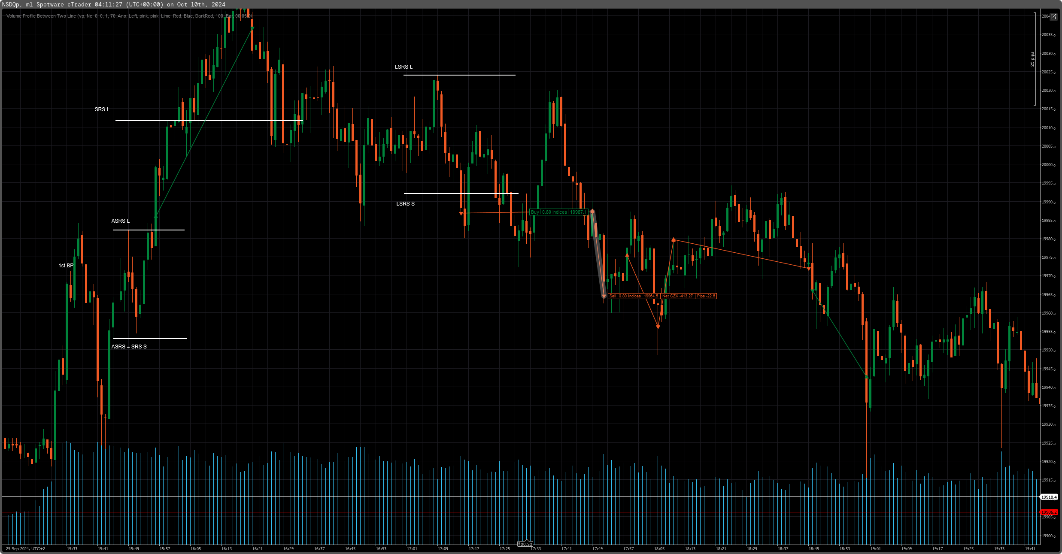Click the Net CZK -413.27 label

677,296
